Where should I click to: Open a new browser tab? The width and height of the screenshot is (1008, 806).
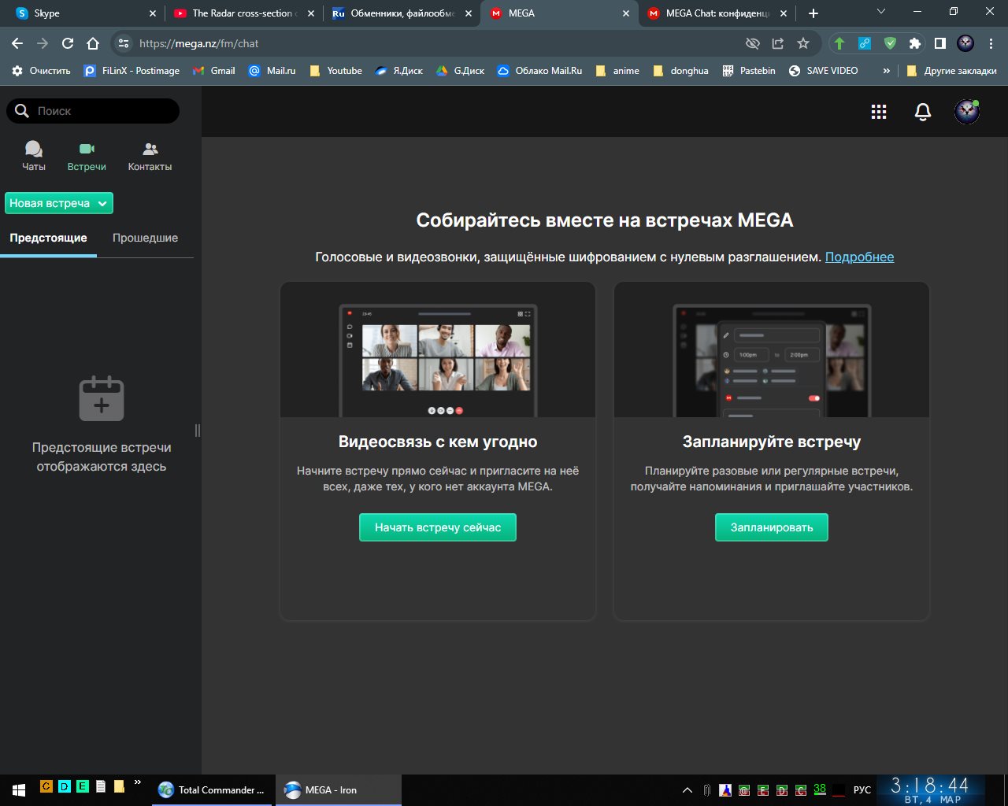coord(813,13)
